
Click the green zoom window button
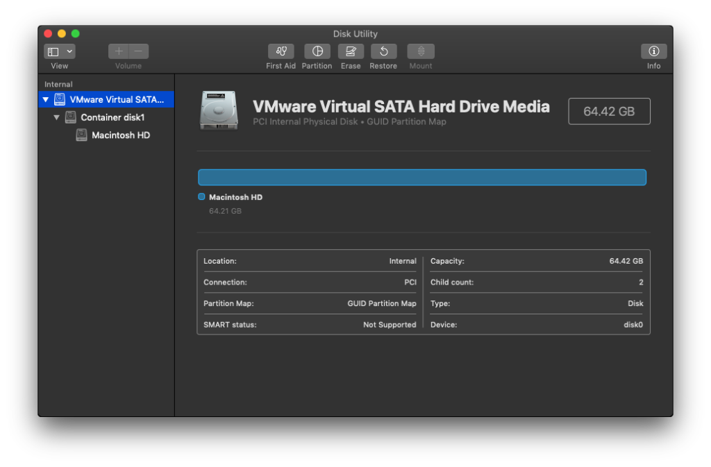(x=75, y=33)
